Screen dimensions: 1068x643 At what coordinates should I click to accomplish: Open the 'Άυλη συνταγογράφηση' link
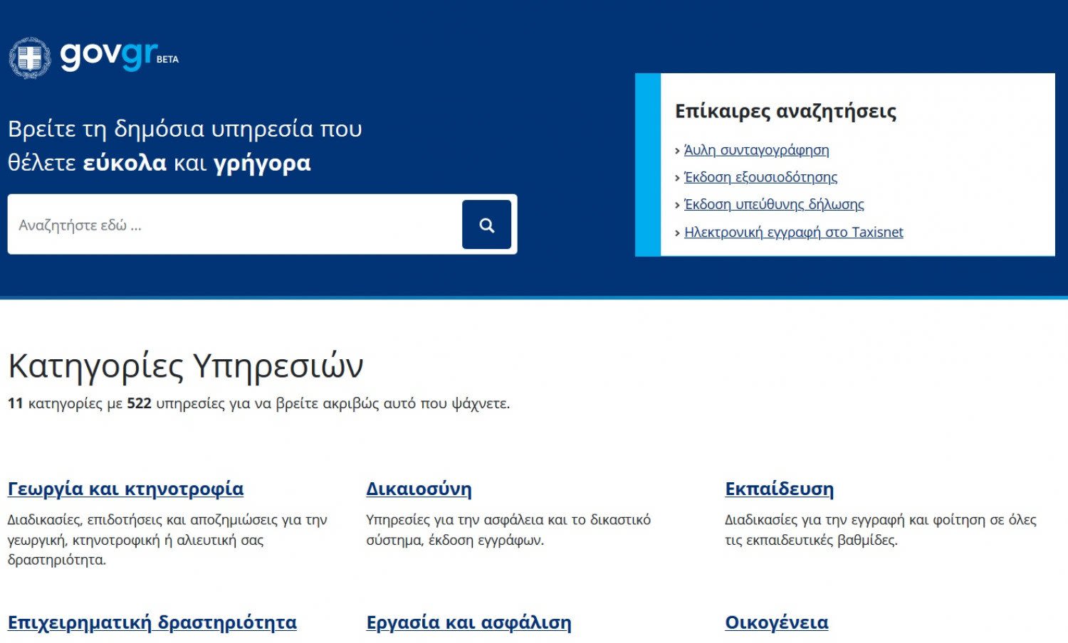point(756,150)
